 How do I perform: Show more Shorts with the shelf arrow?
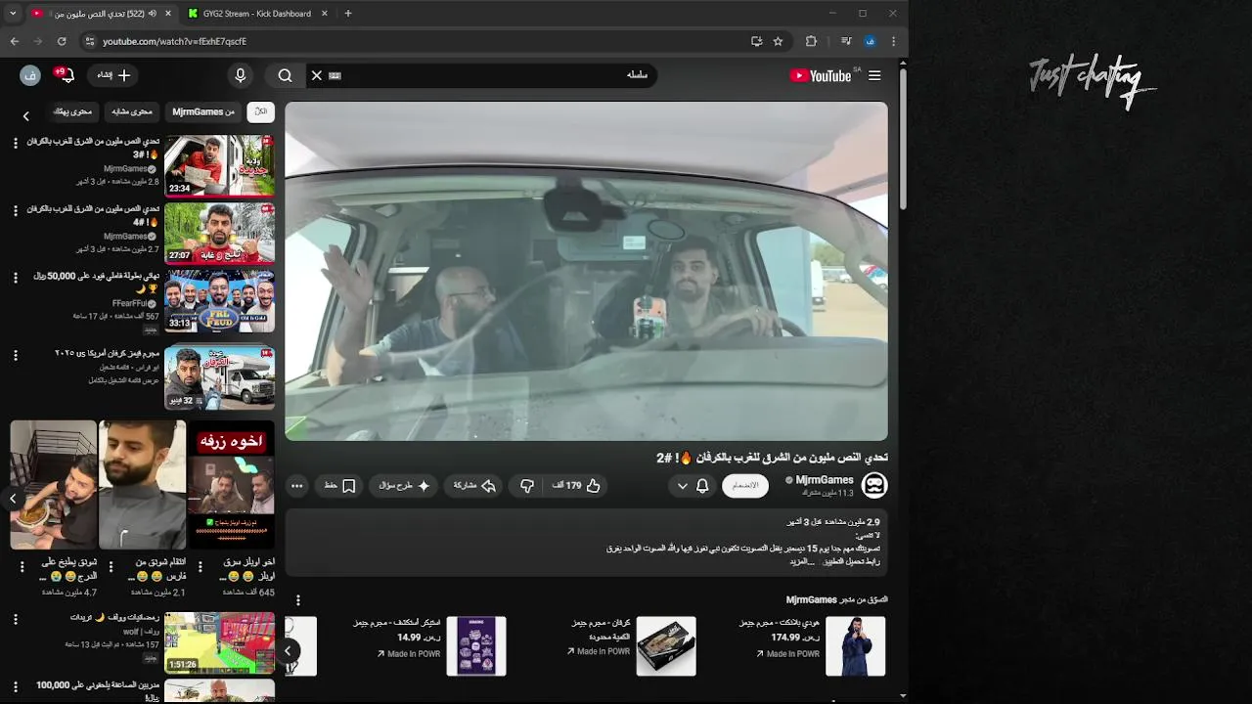tap(13, 499)
